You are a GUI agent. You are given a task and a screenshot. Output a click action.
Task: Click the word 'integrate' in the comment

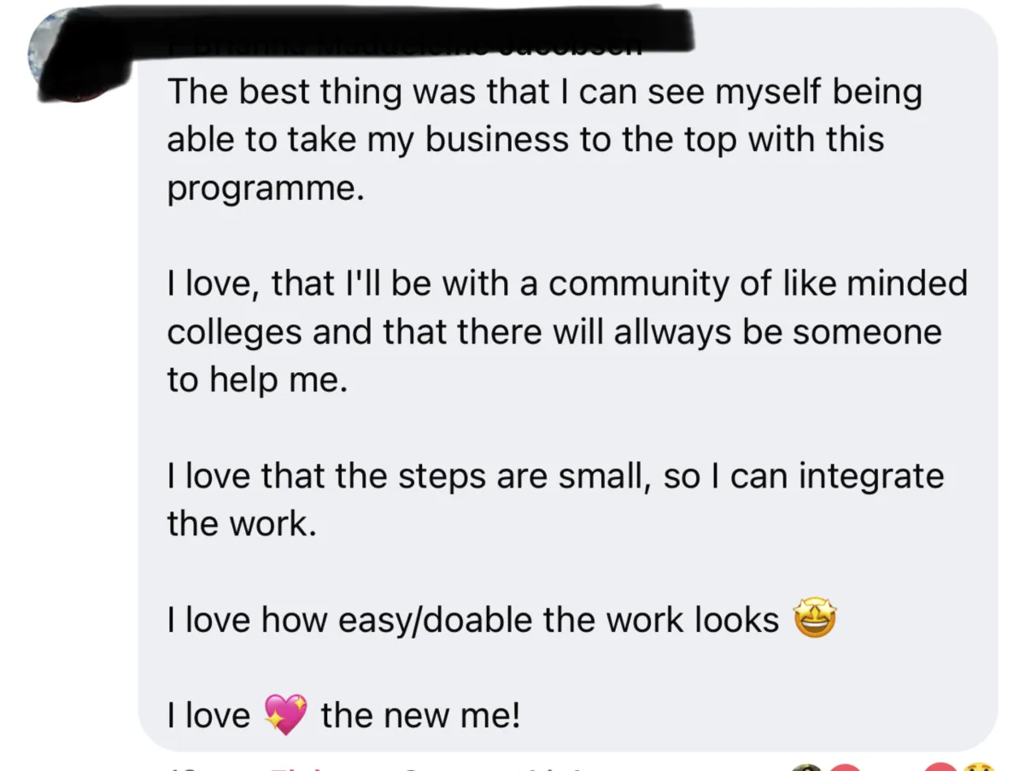(872, 476)
